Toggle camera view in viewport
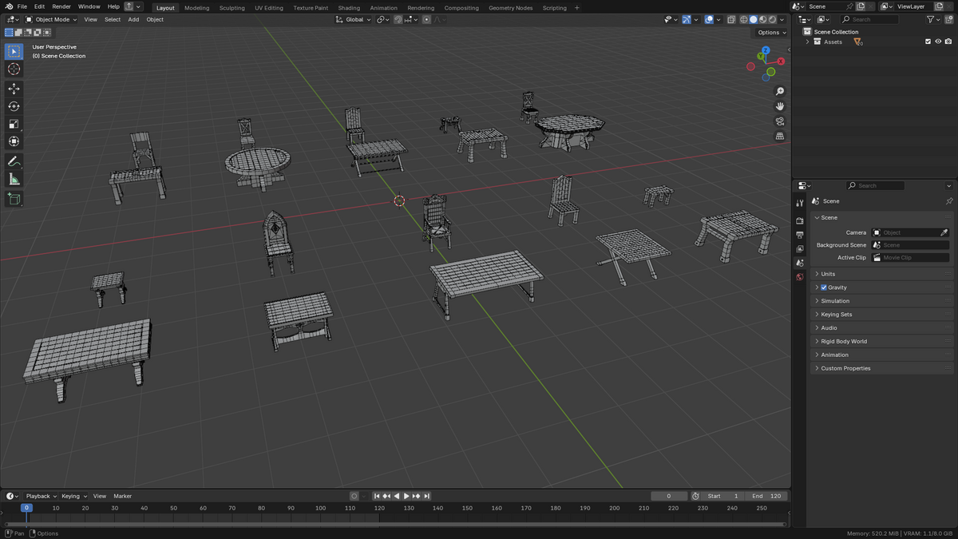Image resolution: width=958 pixels, height=539 pixels. point(780,121)
